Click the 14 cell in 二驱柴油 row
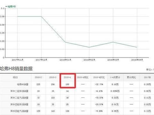Screen dimensions: 154x115 (x=67, y=91)
